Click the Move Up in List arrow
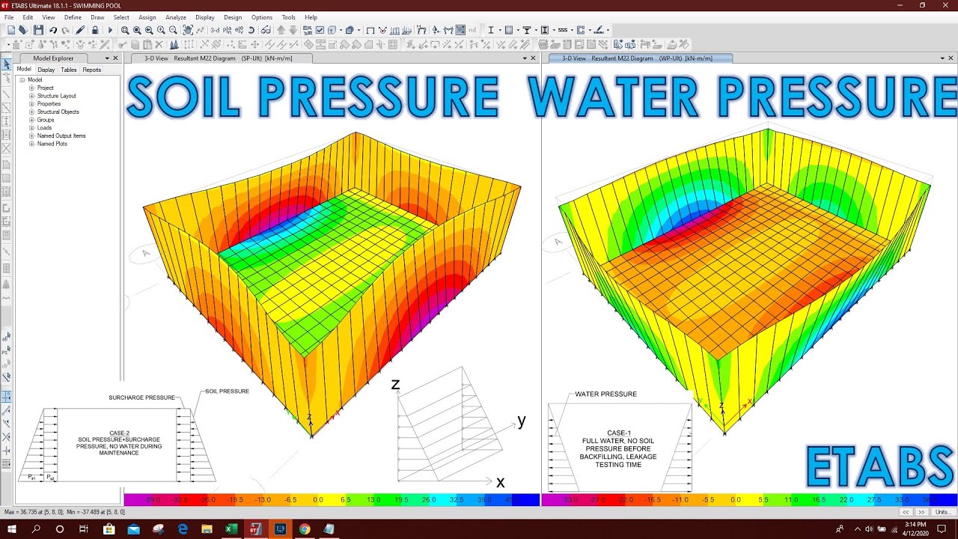958x539 pixels. click(x=281, y=30)
